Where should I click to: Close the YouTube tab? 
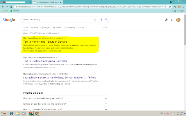[x=30, y=2]
